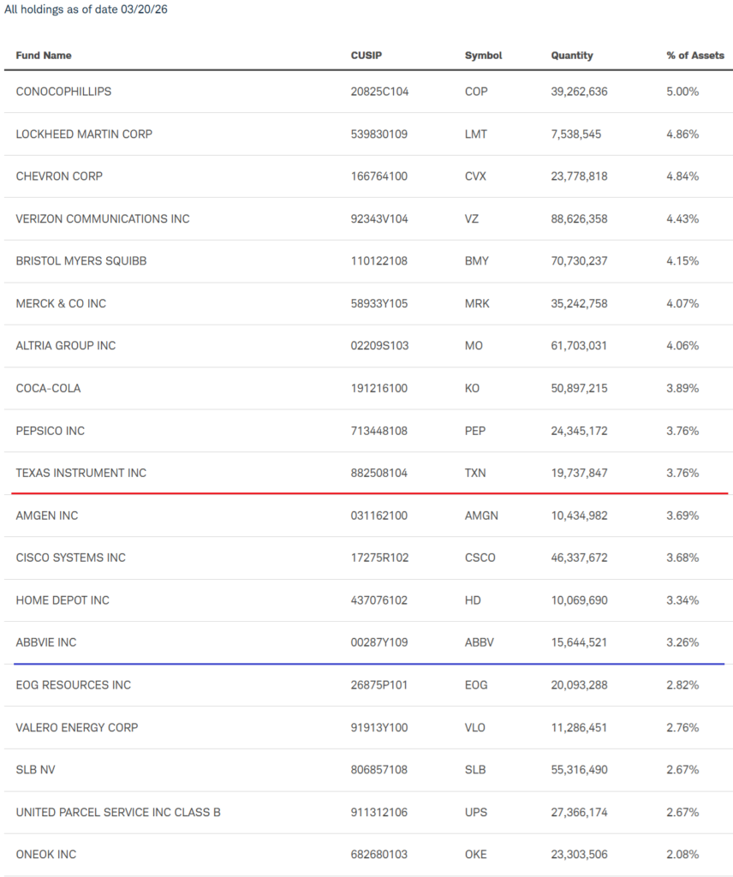This screenshot has width=733, height=877.
Task: Select MERCK & CO INC name
Action: 61,303
